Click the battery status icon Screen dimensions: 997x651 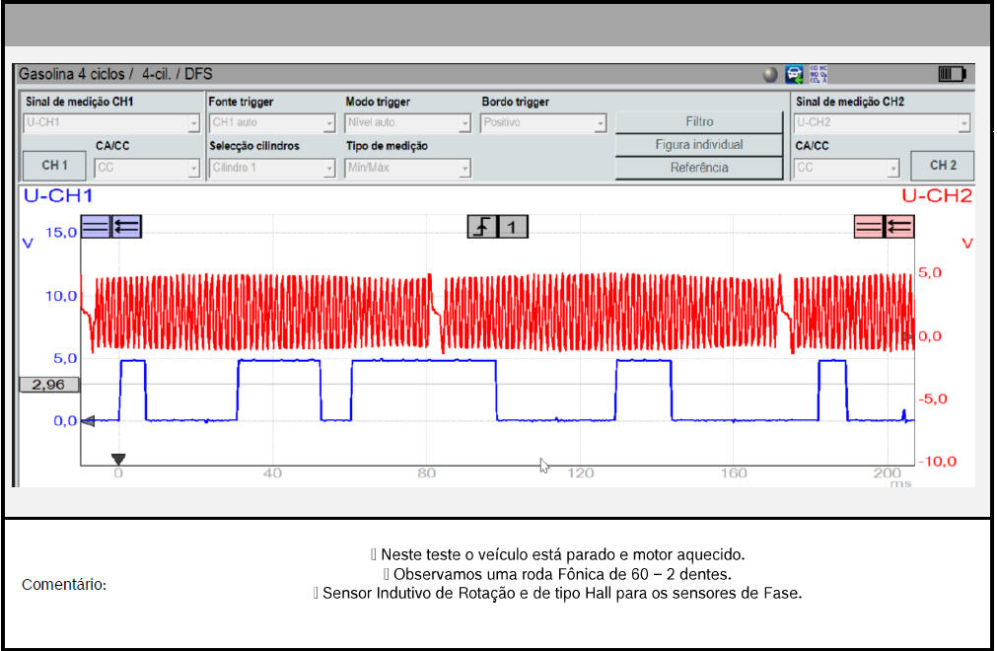pos(952,75)
